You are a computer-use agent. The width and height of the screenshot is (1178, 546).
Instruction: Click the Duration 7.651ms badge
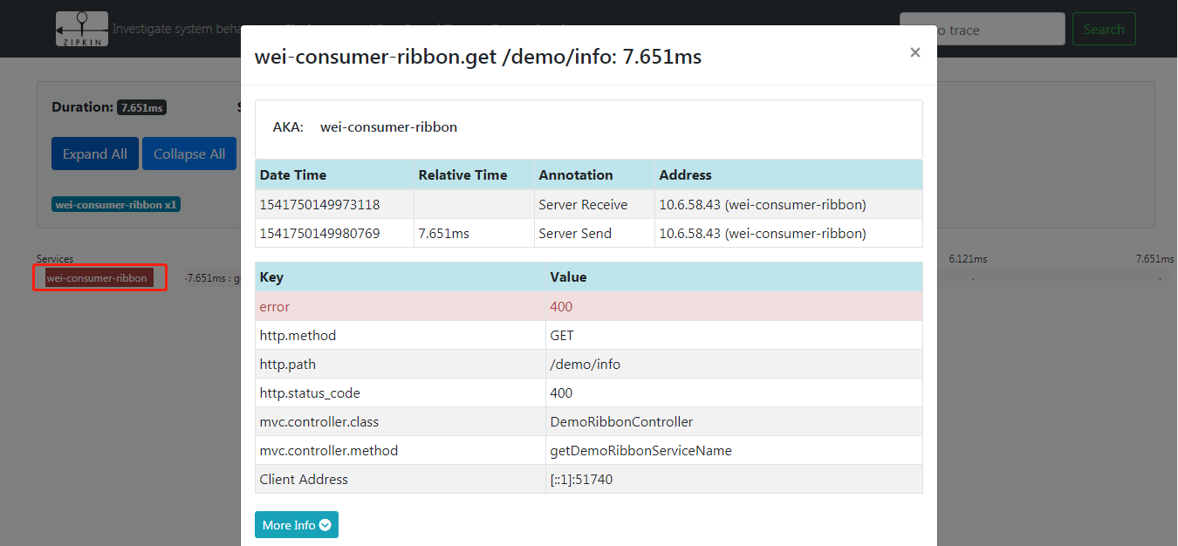141,107
